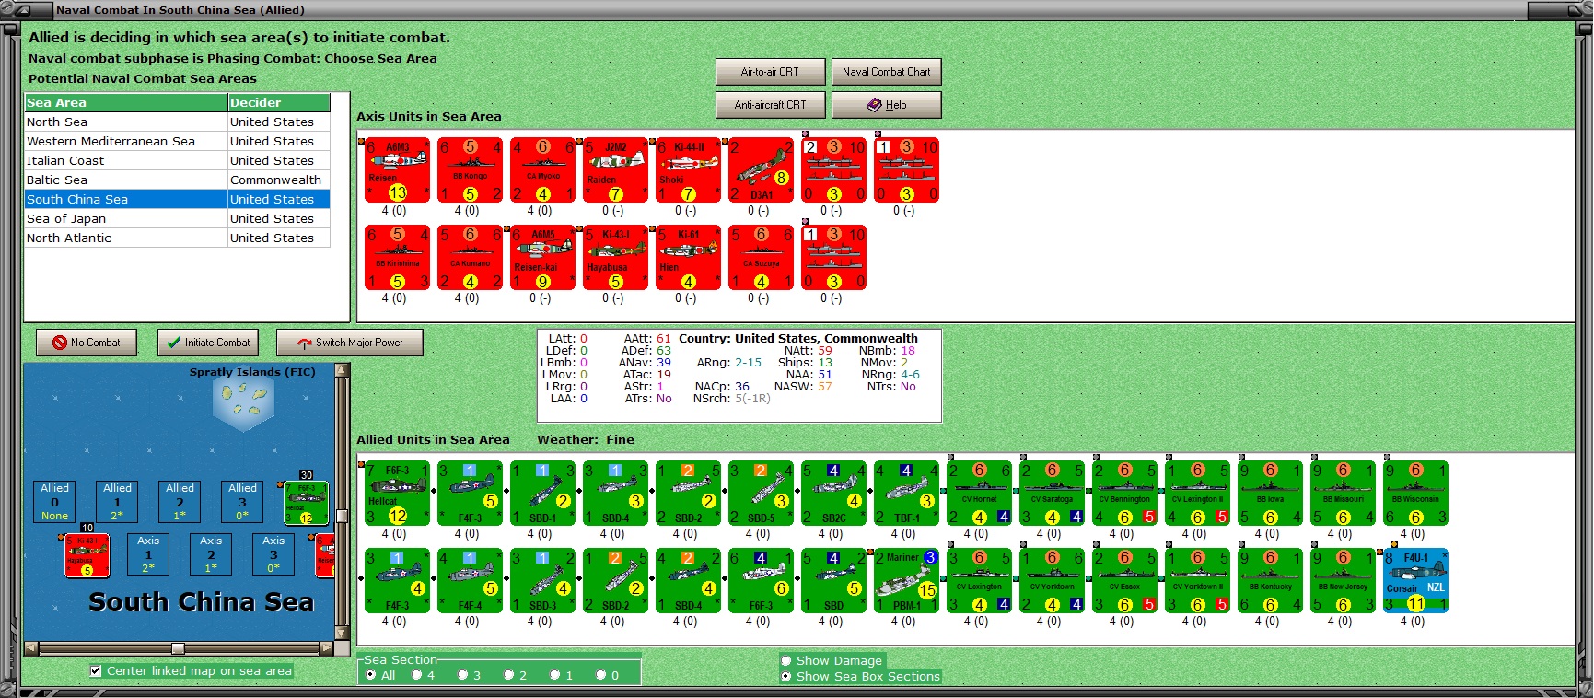Image resolution: width=1594 pixels, height=698 pixels.
Task: Select the BB Iowa battleship counter
Action: click(x=1271, y=494)
